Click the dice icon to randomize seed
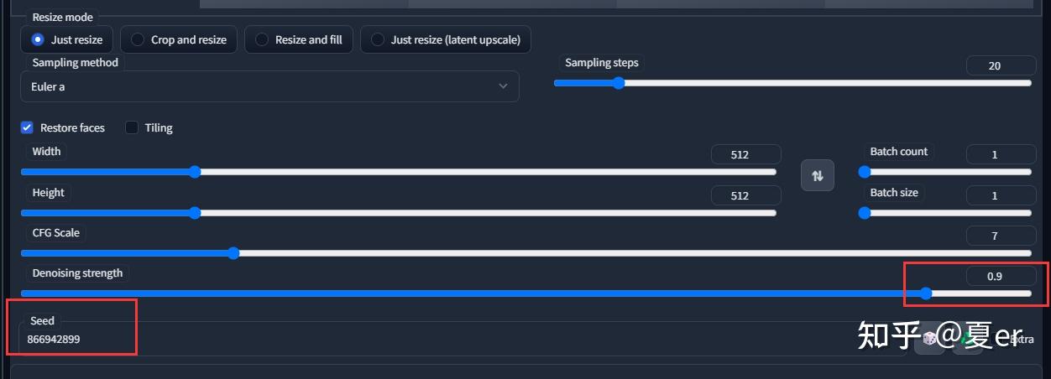Image resolution: width=1051 pixels, height=379 pixels. click(929, 340)
